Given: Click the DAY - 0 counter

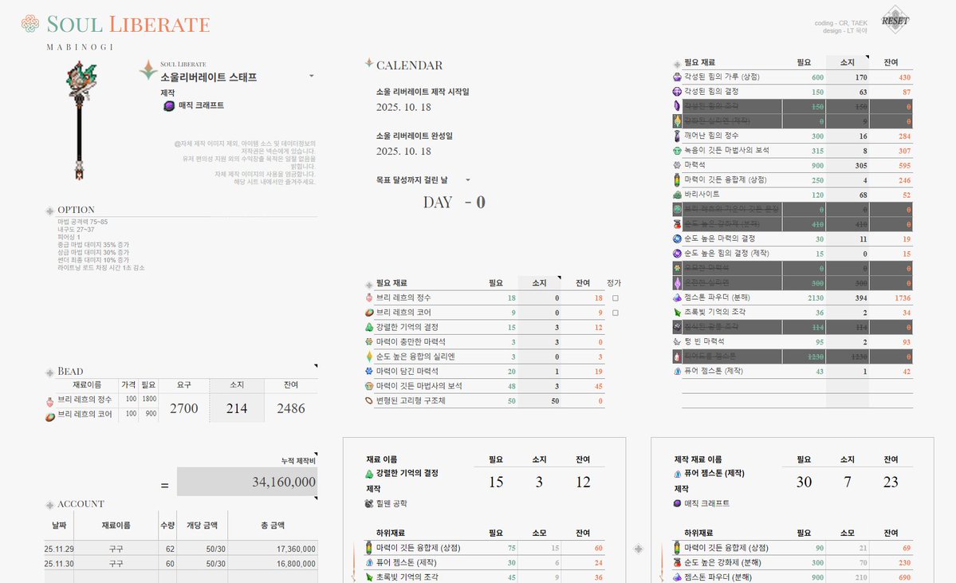Looking at the screenshot, I should tap(454, 203).
